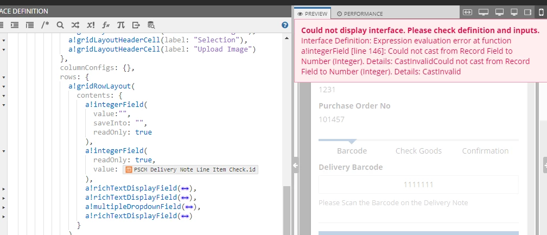Image resolution: width=547 pixels, height=235 pixels.
Task: Click the columnConfigs: {} line
Action: 97,68
